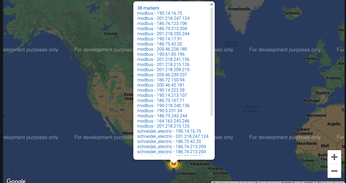Open schneider_electric - 201.218.247.124 entry

[173, 136]
